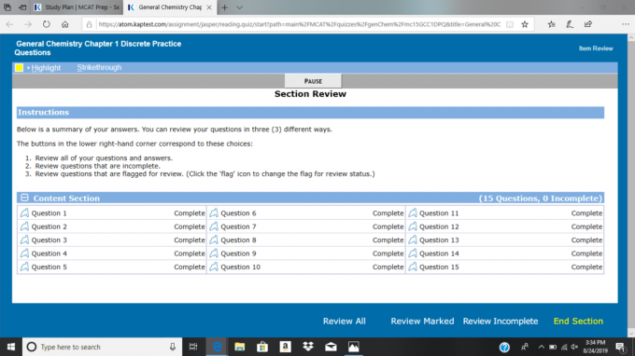Flag Question 7 for review

(x=214, y=226)
